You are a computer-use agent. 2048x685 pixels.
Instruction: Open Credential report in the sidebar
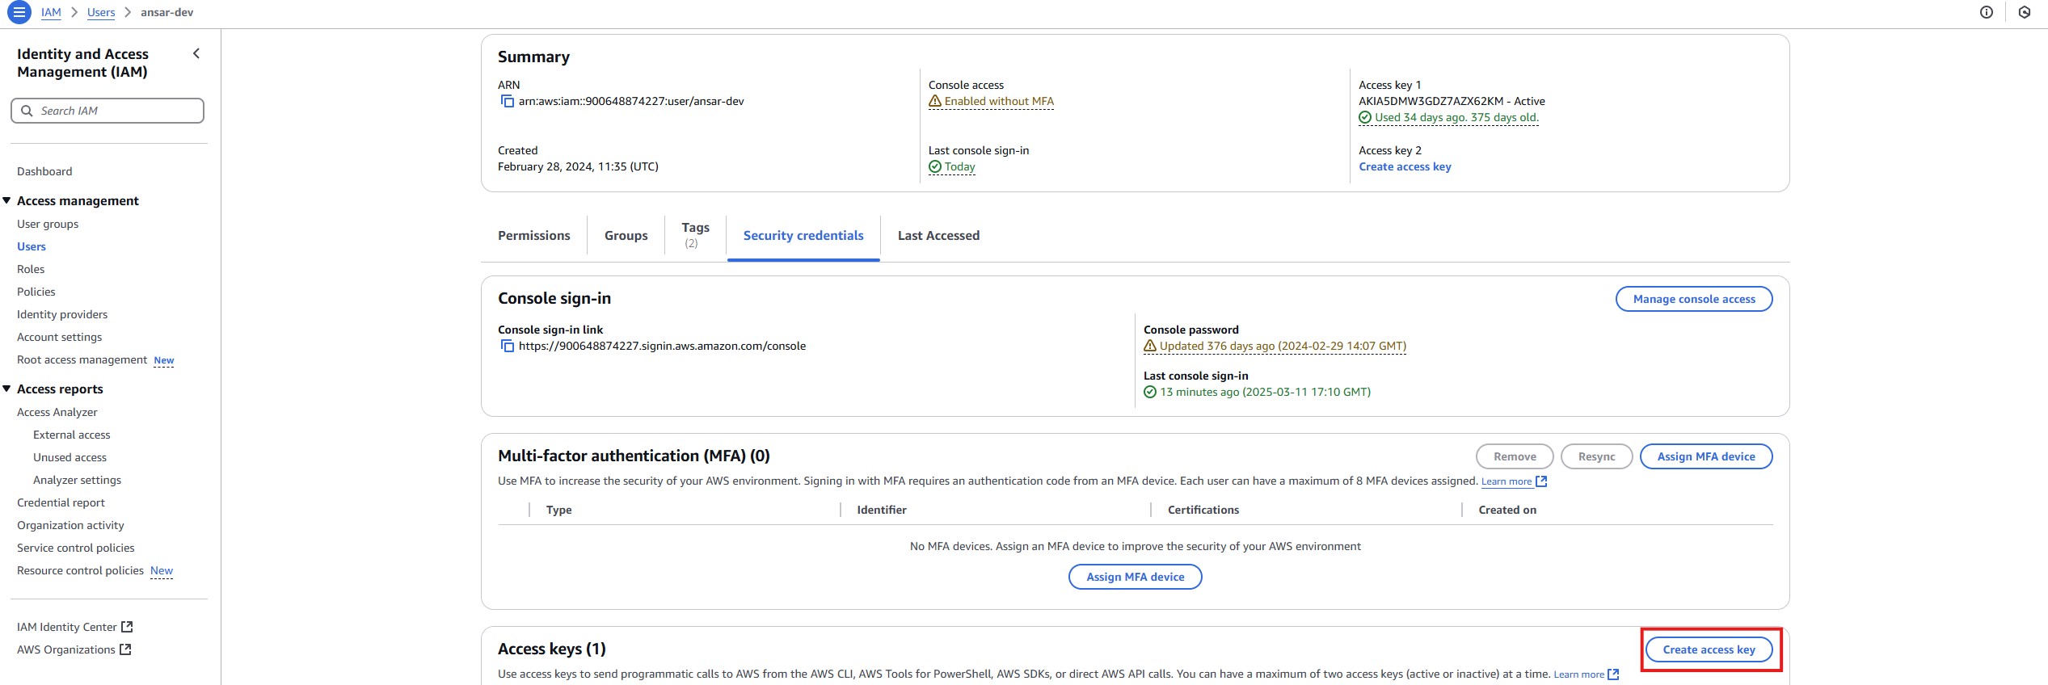(61, 502)
